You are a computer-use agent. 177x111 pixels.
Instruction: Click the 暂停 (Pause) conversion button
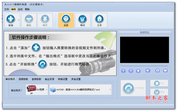(159, 92)
